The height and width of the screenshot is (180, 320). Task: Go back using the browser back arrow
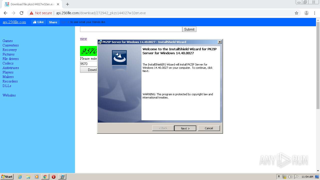click(5, 13)
